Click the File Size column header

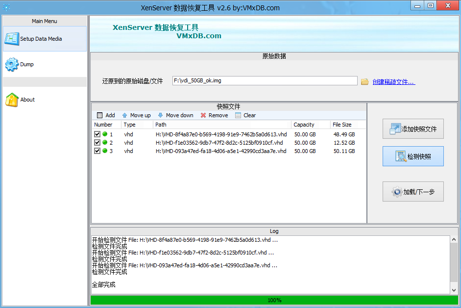click(348, 125)
